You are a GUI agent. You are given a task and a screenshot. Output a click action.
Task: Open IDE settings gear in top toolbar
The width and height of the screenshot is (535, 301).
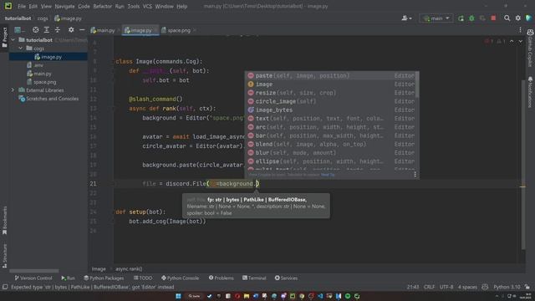coord(518,18)
